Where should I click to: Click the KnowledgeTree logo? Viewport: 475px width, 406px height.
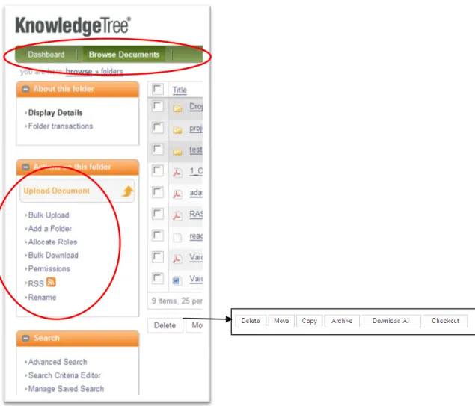[73, 25]
